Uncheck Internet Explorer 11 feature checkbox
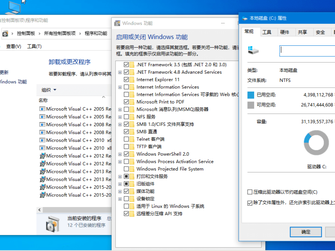Image resolution: width=335 pixels, height=251 pixels. pos(126,80)
